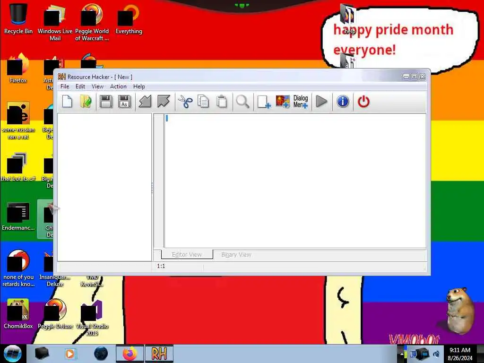Create a new blank script file
Image resolution: width=484 pixels, height=363 pixels.
pyautogui.click(x=67, y=102)
